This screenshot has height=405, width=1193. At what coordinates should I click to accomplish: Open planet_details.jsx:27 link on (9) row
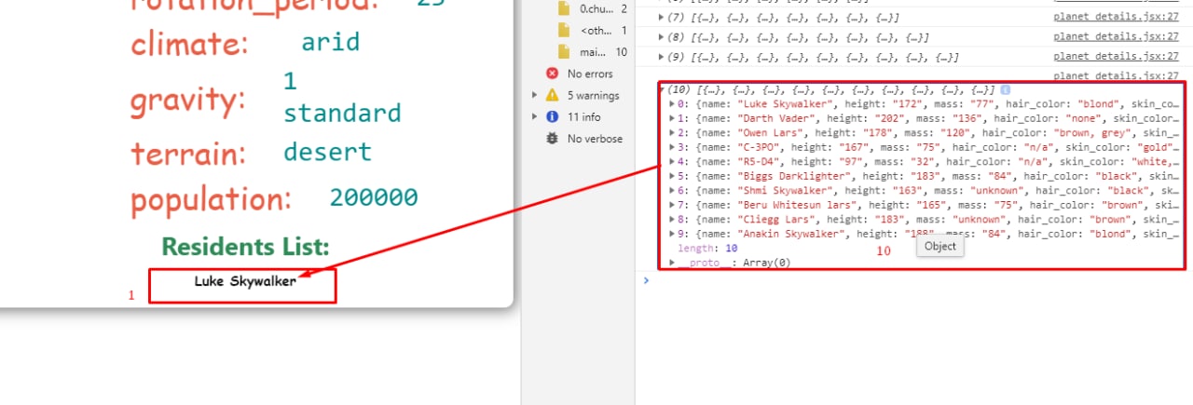(1117, 57)
